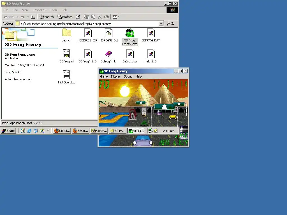287x215 pixels.
Task: Click the 2:15 AM taskbar clock
Action: coord(168,131)
